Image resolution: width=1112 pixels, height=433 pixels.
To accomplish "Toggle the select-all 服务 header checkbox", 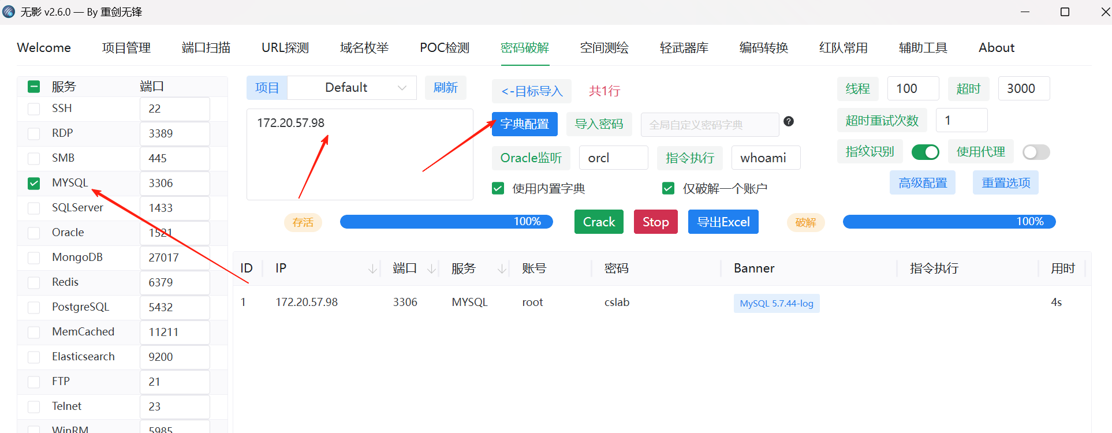I will 34,87.
